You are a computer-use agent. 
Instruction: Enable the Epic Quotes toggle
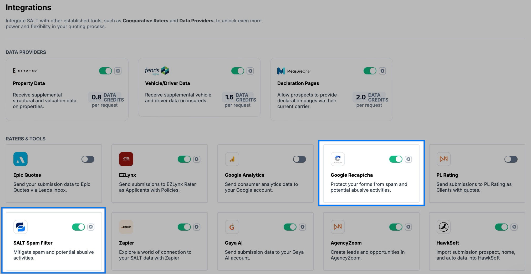click(x=88, y=159)
